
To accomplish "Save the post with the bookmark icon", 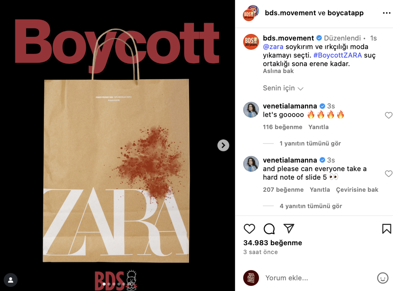I will (x=387, y=229).
